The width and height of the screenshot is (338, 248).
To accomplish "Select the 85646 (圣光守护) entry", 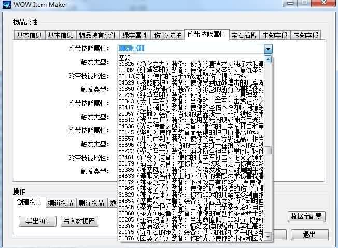I will [x=191, y=207].
